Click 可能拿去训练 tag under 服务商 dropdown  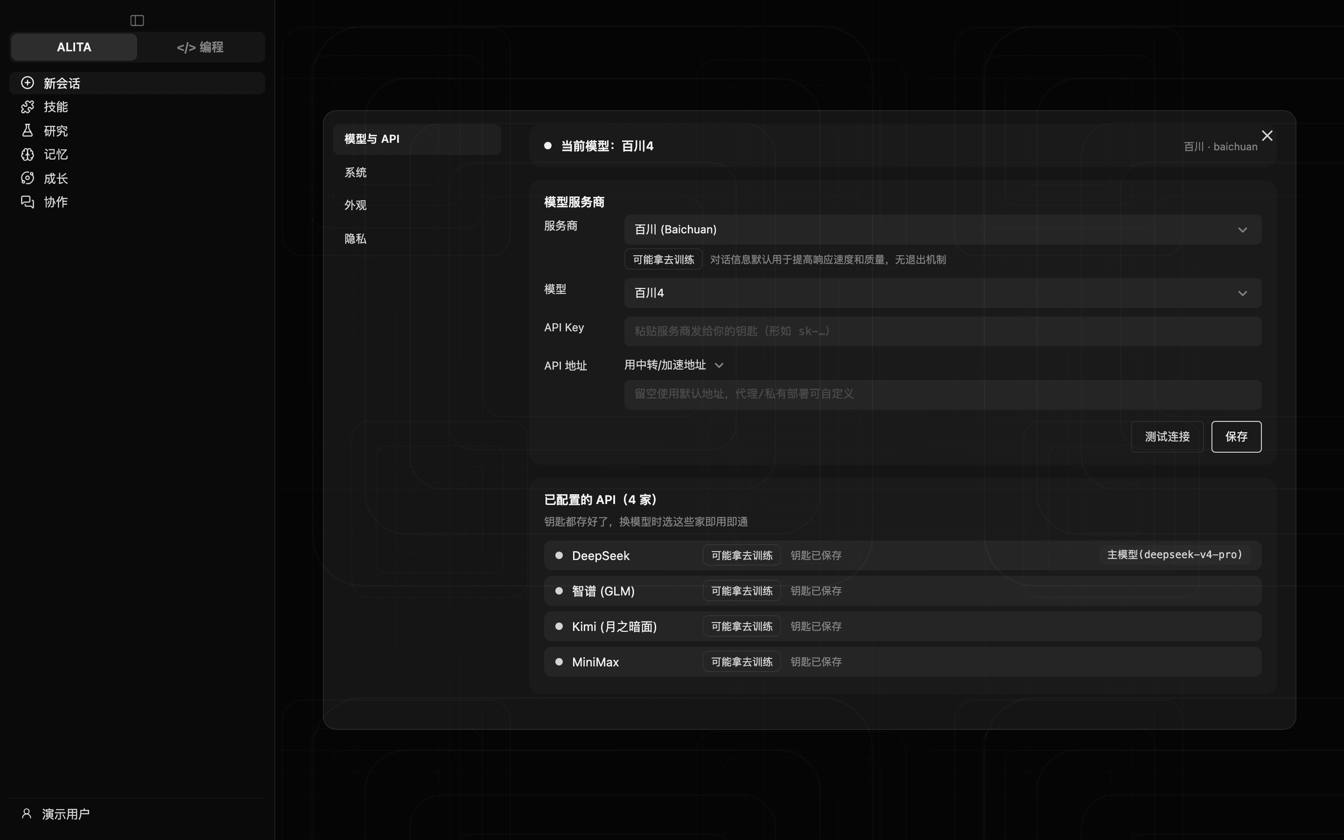(x=663, y=259)
